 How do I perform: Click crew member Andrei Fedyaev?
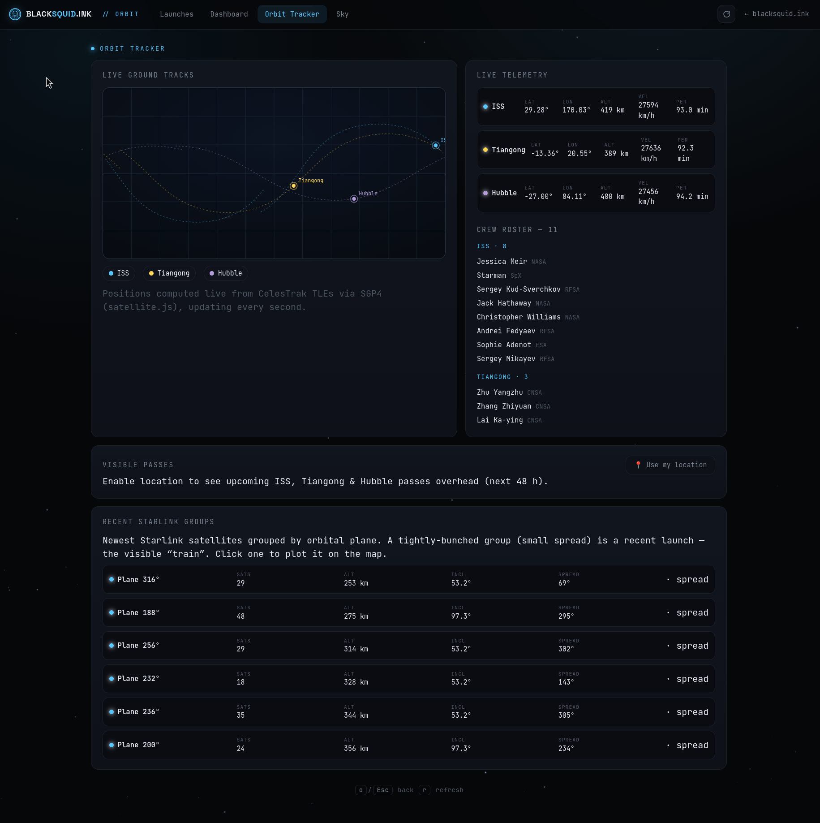pyautogui.click(x=506, y=331)
